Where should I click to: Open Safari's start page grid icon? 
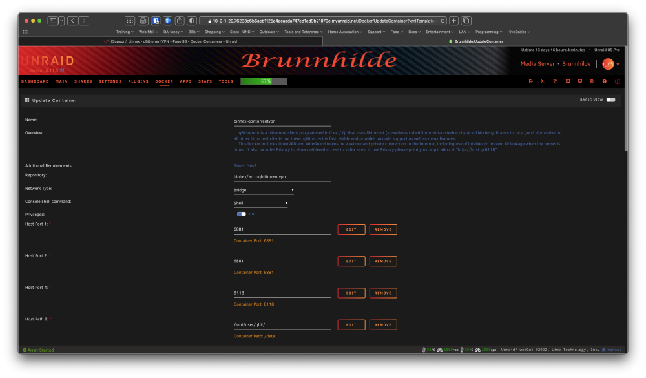[x=130, y=21]
